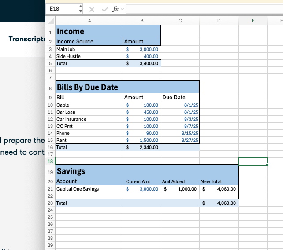Open the Insert Function fx button

click(x=115, y=9)
